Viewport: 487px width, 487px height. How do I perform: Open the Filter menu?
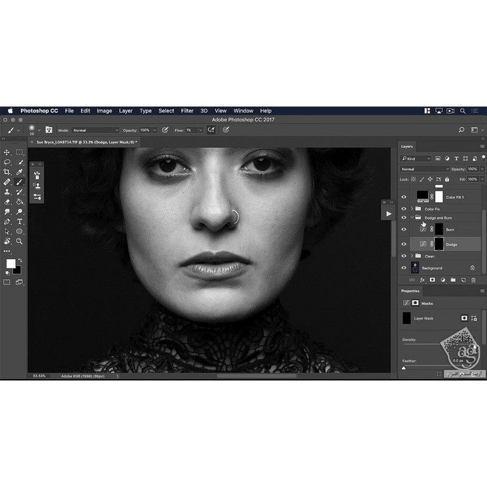tap(187, 111)
